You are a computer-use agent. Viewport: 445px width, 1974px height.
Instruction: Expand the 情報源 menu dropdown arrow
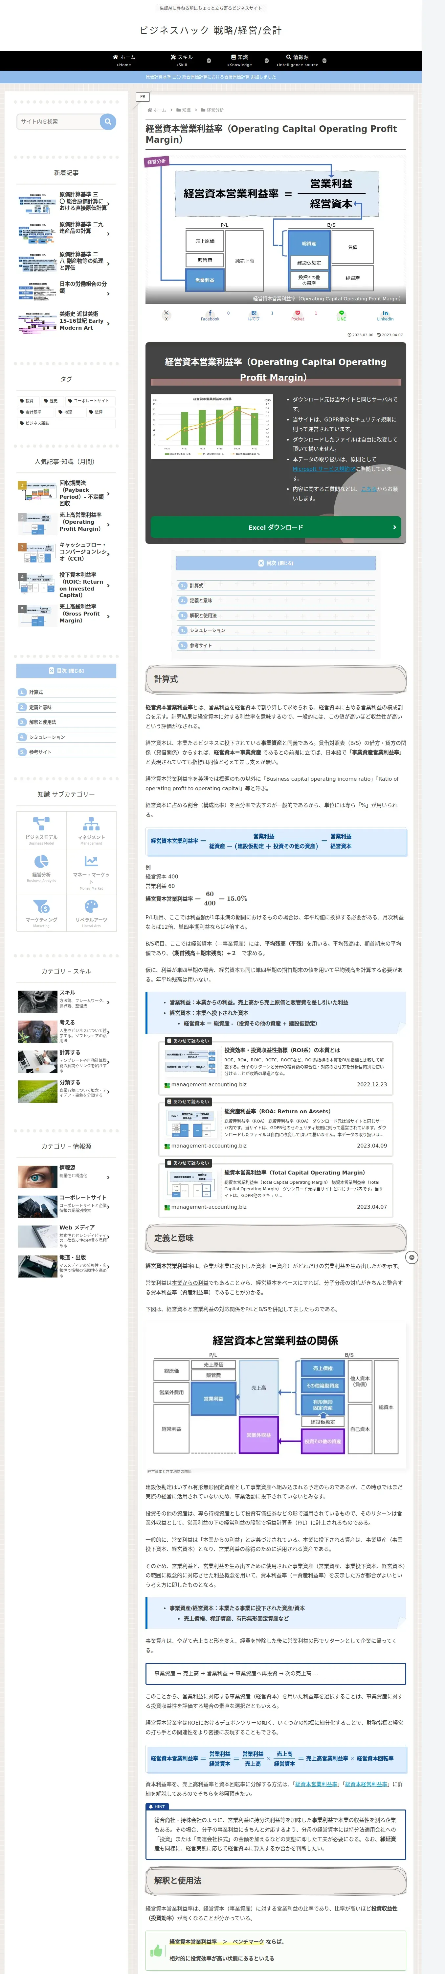[x=324, y=61]
